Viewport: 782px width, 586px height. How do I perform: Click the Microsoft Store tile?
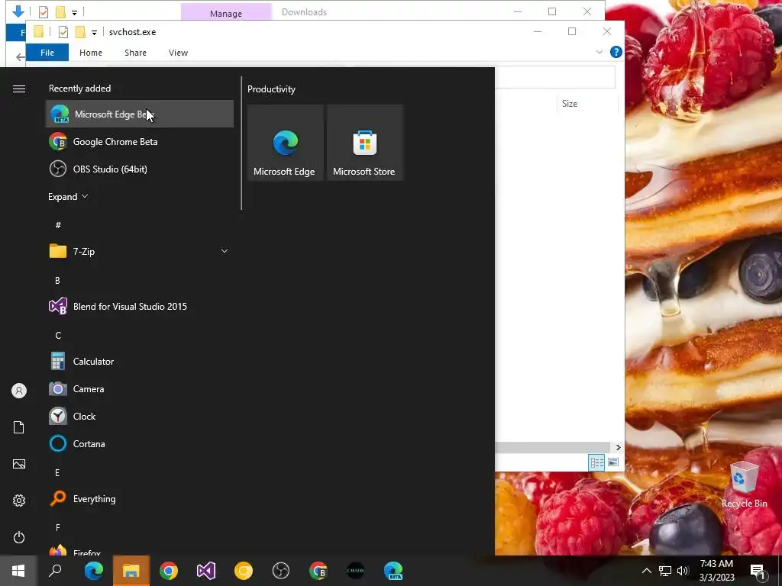tap(364, 143)
